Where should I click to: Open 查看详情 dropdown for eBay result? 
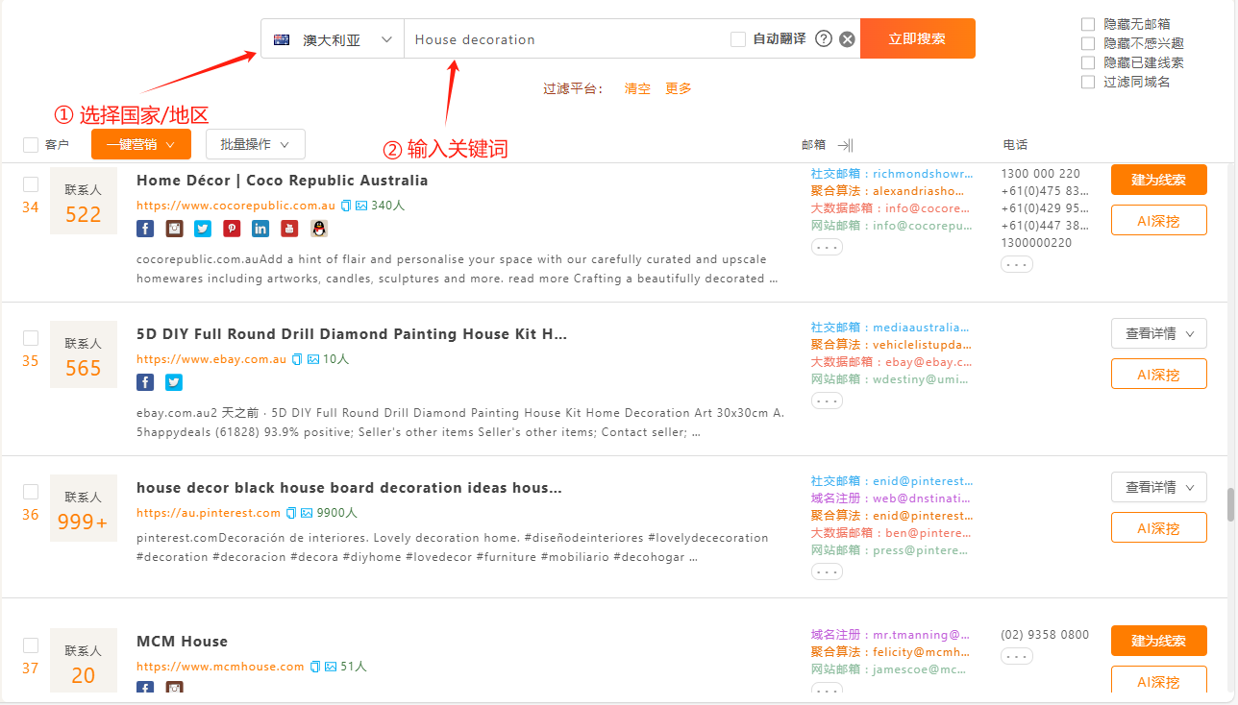tap(1159, 333)
